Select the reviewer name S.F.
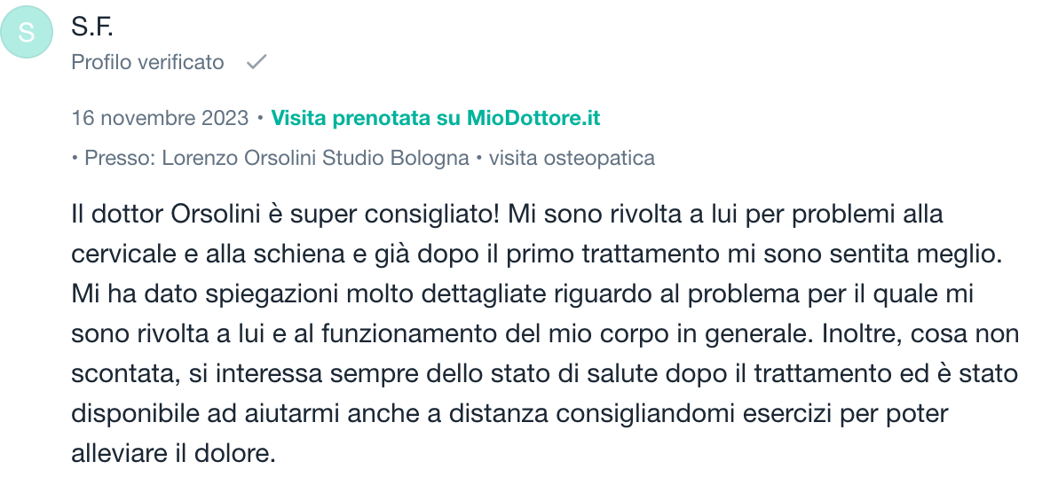Image resolution: width=1058 pixels, height=485 pixels. pyautogui.click(x=92, y=27)
